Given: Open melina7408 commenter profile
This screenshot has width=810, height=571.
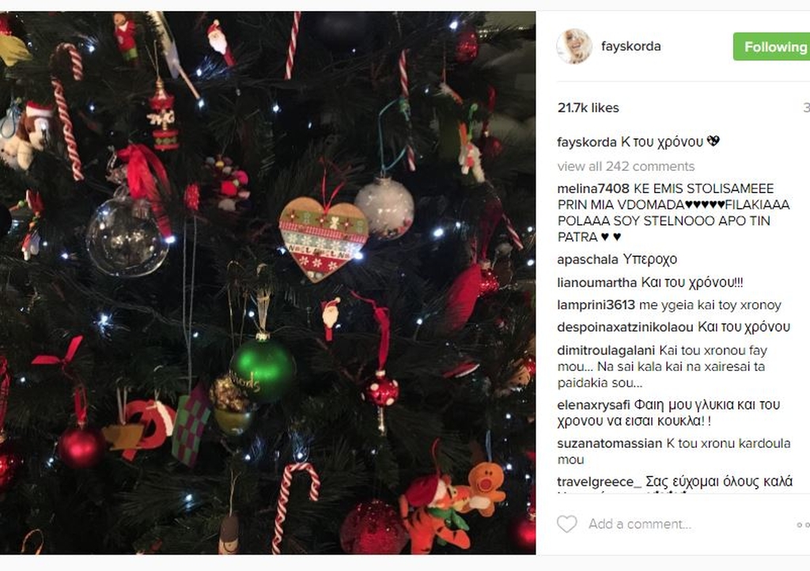Looking at the screenshot, I should coord(593,188).
